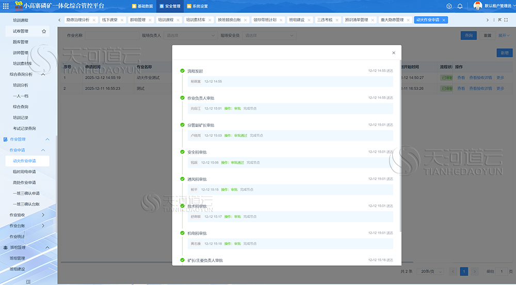The height and width of the screenshot is (285, 516).
Task: Close the 培训素材库 tab
Action: coord(209,20)
